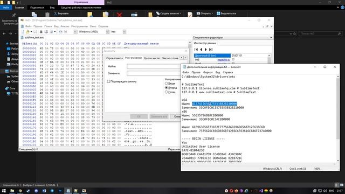The height and width of the screenshot is (194, 345).
Task: Open the hex offset base dropdown
Action: point(124,32)
